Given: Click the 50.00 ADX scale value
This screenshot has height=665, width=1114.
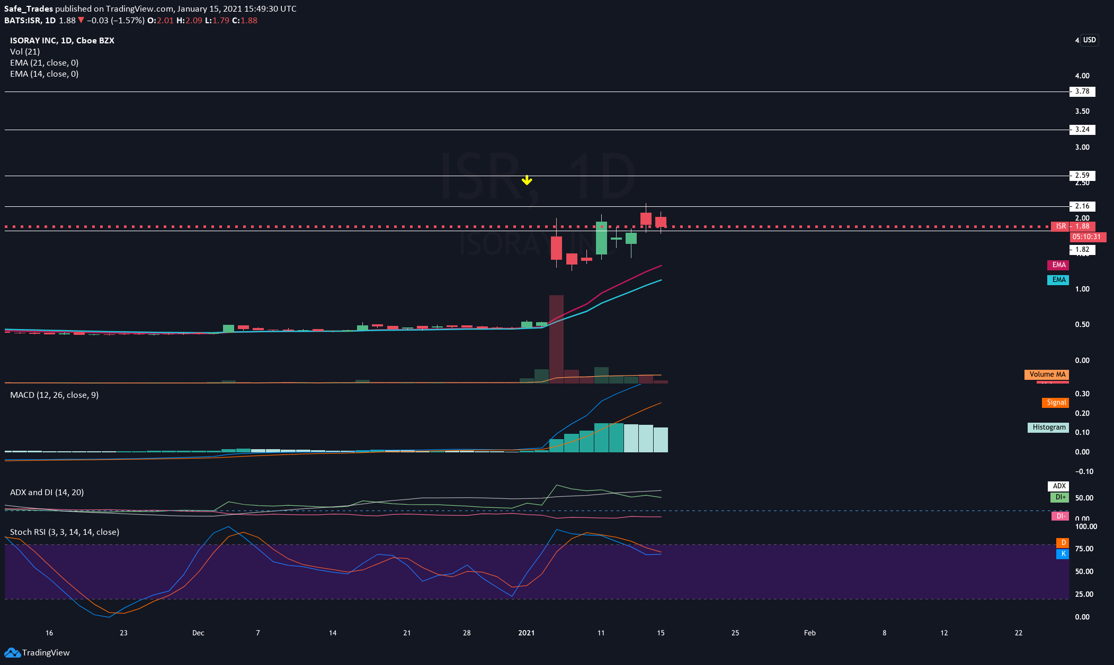Looking at the screenshot, I should (x=1084, y=498).
